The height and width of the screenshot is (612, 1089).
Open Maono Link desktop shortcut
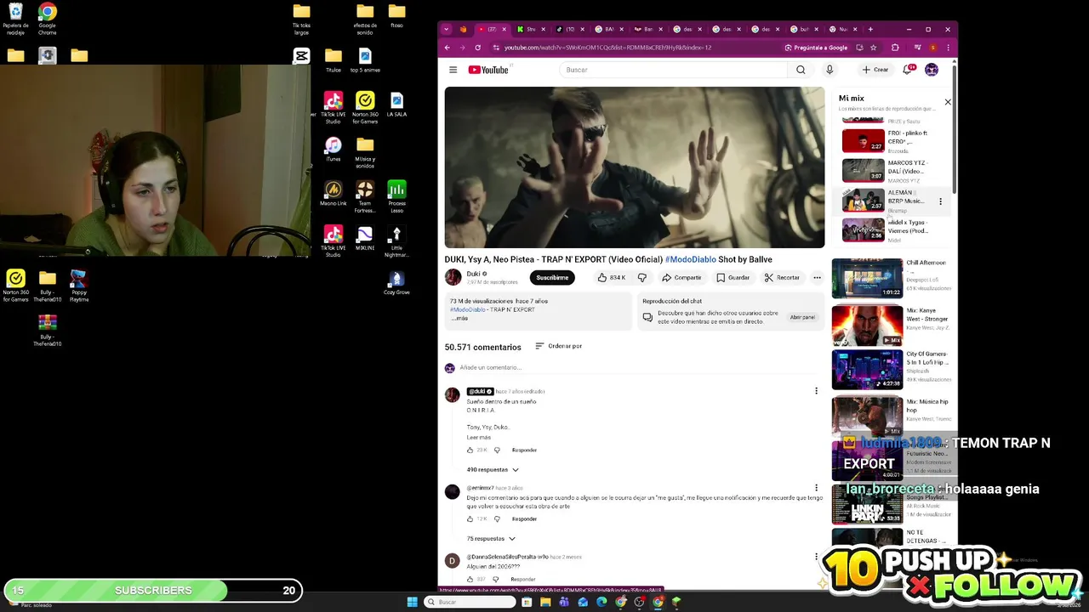tap(333, 193)
